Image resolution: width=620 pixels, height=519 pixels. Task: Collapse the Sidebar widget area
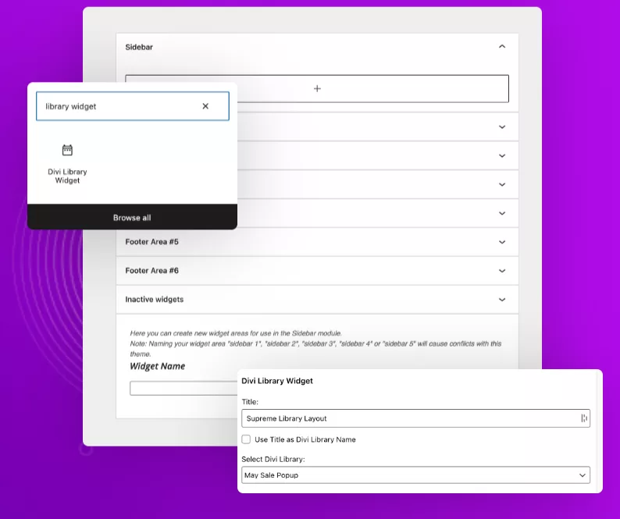pos(502,47)
